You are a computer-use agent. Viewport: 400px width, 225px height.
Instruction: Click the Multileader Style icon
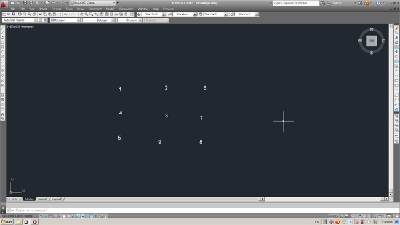click(x=232, y=14)
